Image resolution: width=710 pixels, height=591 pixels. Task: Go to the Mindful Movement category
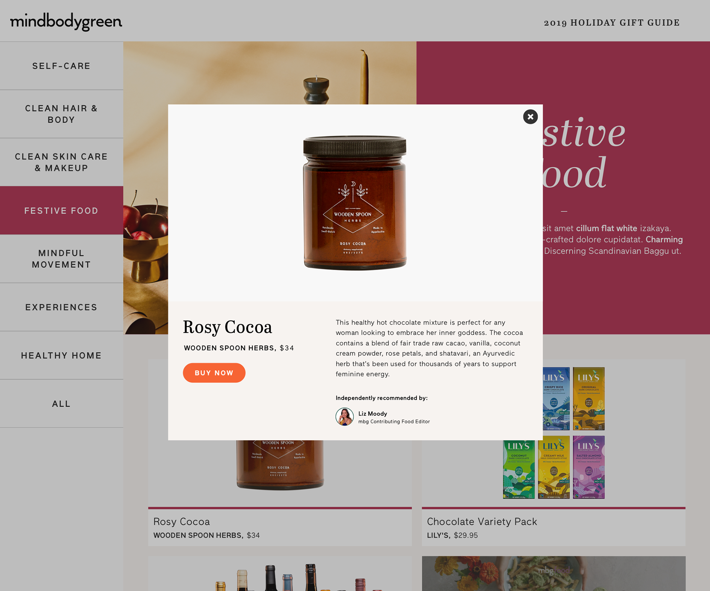(61, 259)
